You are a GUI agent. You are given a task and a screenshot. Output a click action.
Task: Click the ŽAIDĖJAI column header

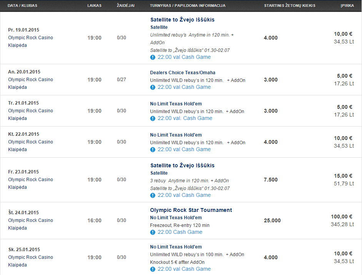pyautogui.click(x=125, y=5)
